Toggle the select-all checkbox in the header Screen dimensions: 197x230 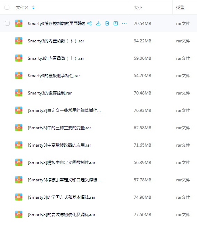click(7, 7)
